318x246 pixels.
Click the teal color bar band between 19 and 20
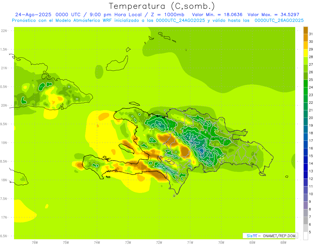pos(306,122)
